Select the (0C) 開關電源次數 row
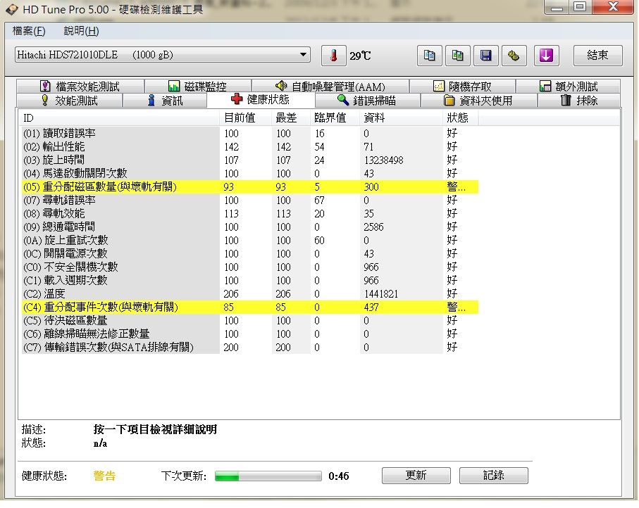Screen dimensions: 639x508 [250, 253]
